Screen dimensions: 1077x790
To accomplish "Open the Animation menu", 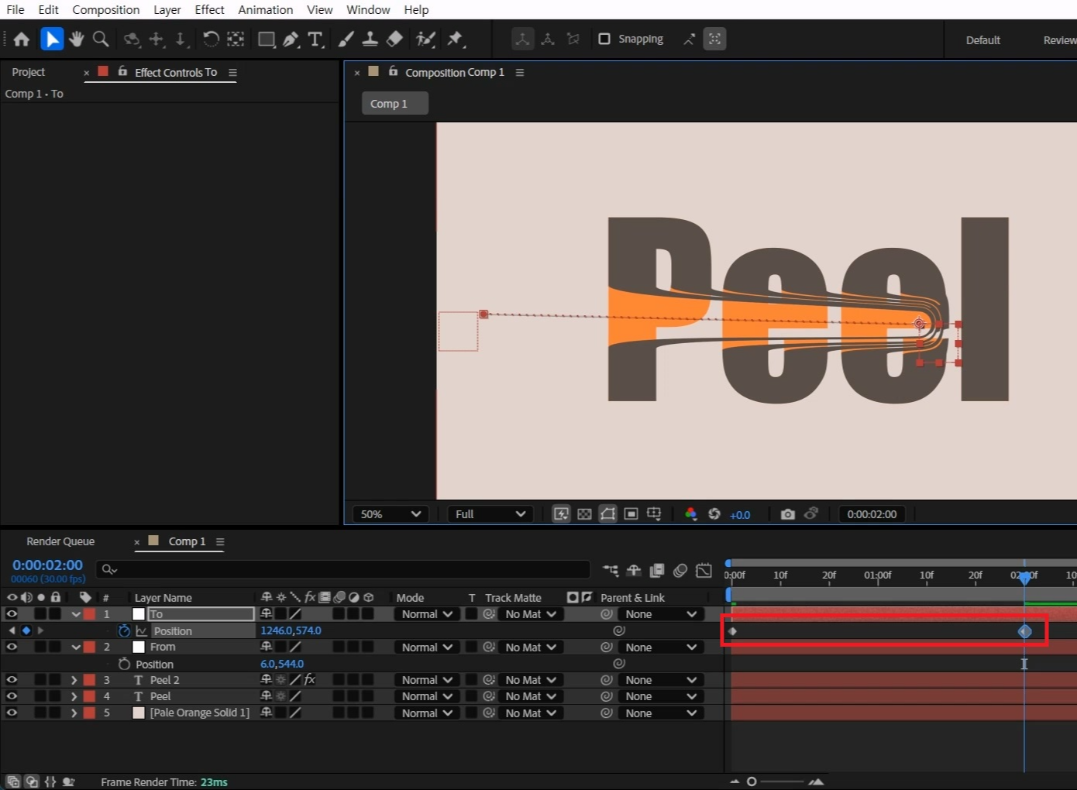I will 265,10.
